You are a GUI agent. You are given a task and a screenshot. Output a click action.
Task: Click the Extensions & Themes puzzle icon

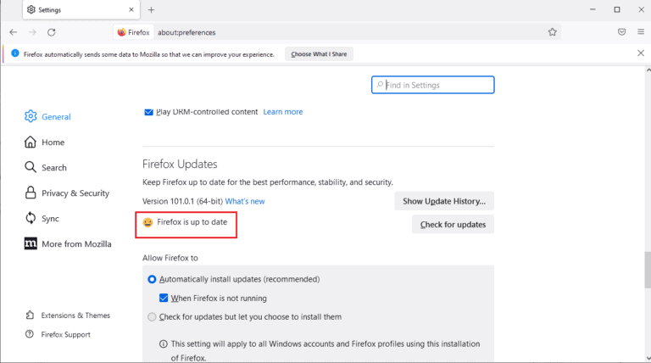pos(31,316)
